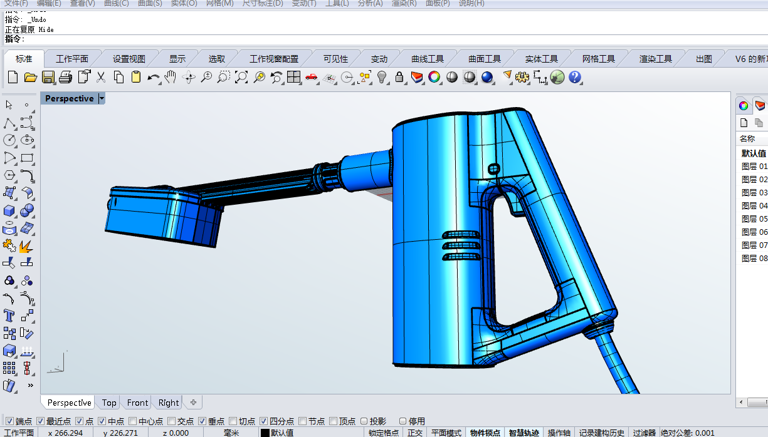Image resolution: width=768 pixels, height=437 pixels.
Task: Enable the 切点 osnap checkbox
Action: coord(233,421)
